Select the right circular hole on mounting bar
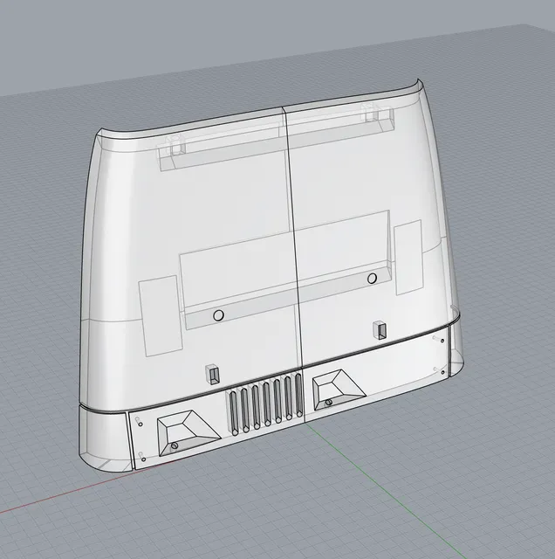555x559 pixels. point(372,279)
